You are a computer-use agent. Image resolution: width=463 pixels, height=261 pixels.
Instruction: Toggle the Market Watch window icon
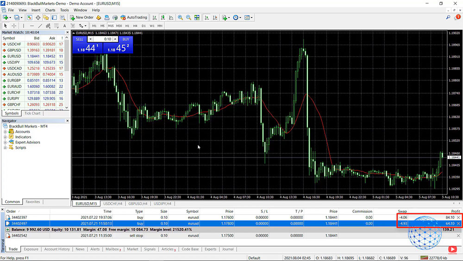pos(30,18)
